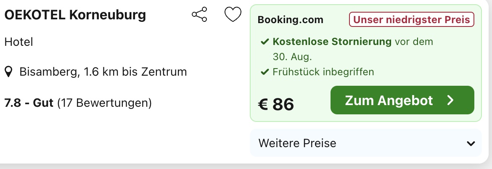Image resolution: width=492 pixels, height=169 pixels.
Task: Click the map pin location icon
Action: pyautogui.click(x=9, y=72)
